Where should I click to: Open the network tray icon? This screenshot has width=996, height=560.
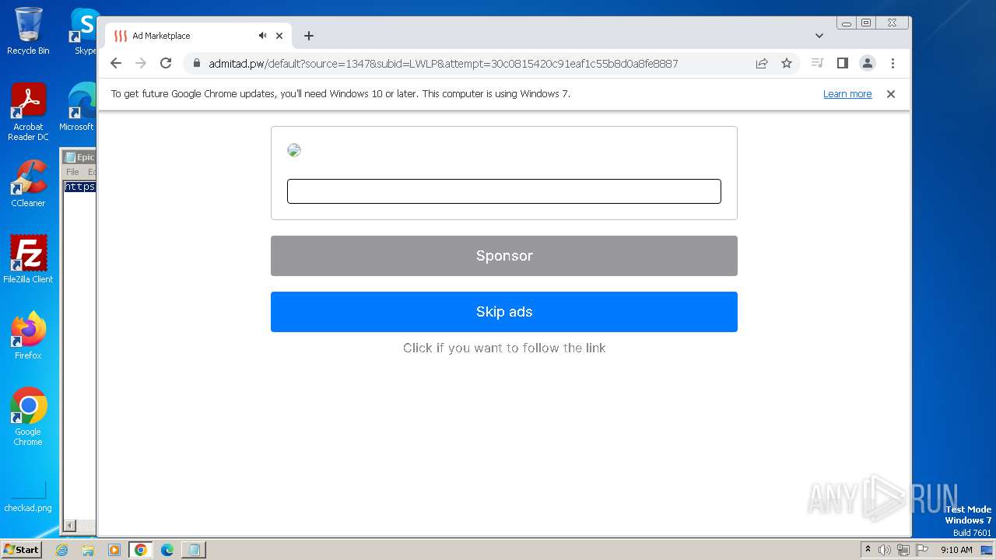pos(903,550)
